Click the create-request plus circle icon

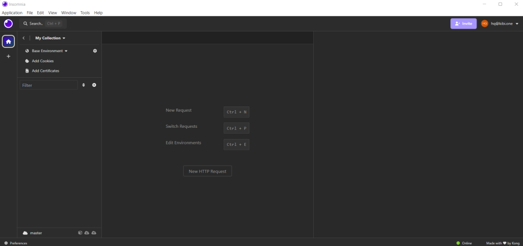pos(94,85)
